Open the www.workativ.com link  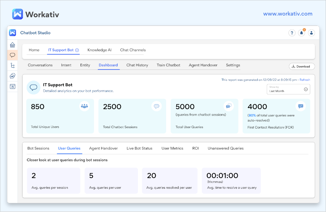(288, 14)
